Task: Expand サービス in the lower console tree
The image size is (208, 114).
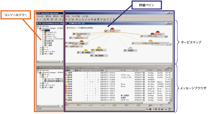Action: coord(41,75)
